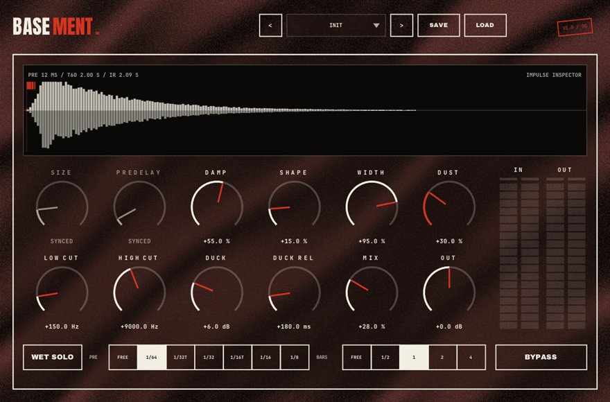Click the +30.0 % DUST value
This screenshot has width=610, height=402.
tap(449, 241)
